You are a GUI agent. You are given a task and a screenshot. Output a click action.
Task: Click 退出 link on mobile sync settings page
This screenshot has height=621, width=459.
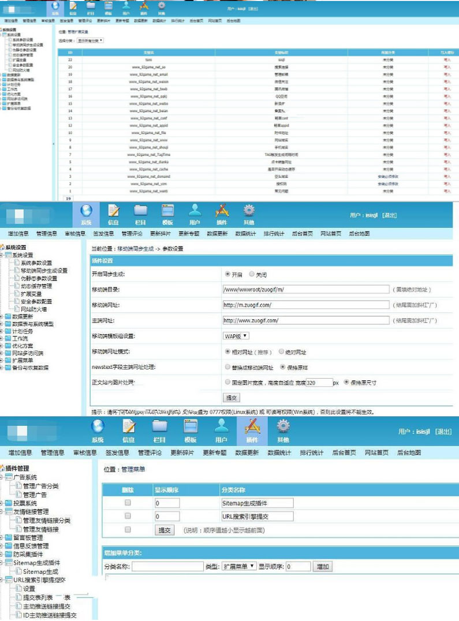tap(389, 215)
